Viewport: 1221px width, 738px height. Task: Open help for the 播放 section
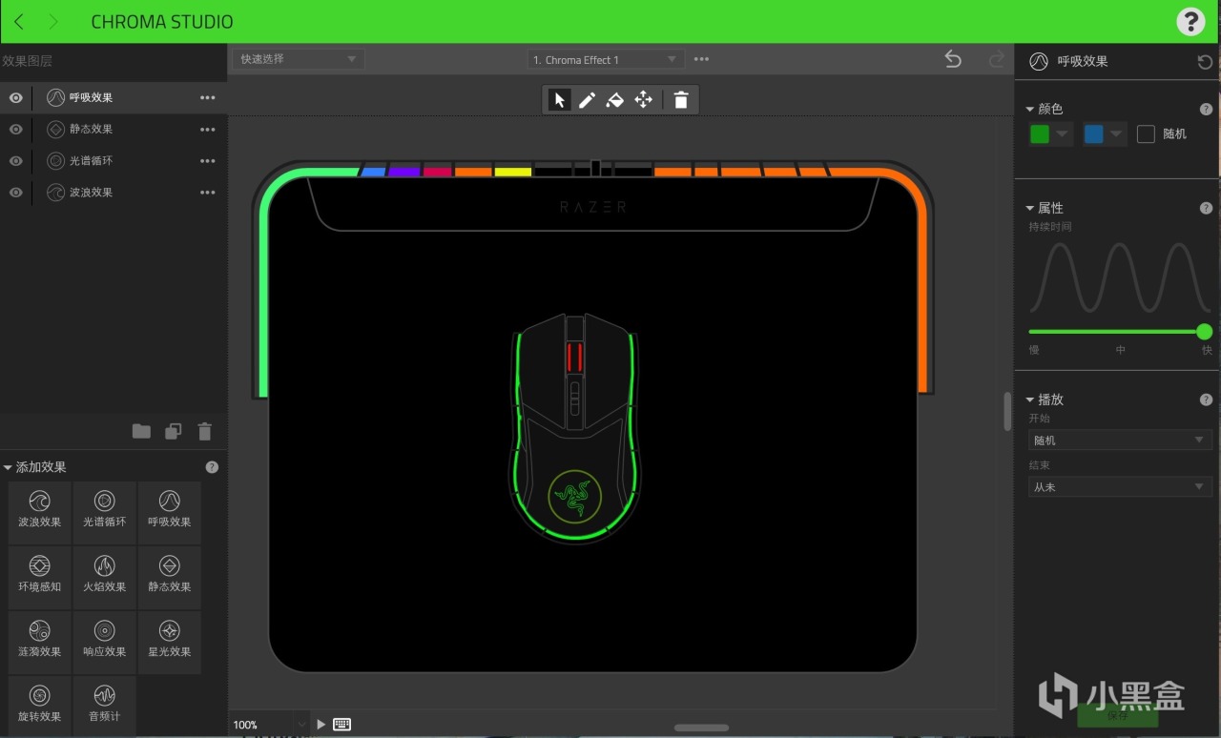pos(1206,400)
